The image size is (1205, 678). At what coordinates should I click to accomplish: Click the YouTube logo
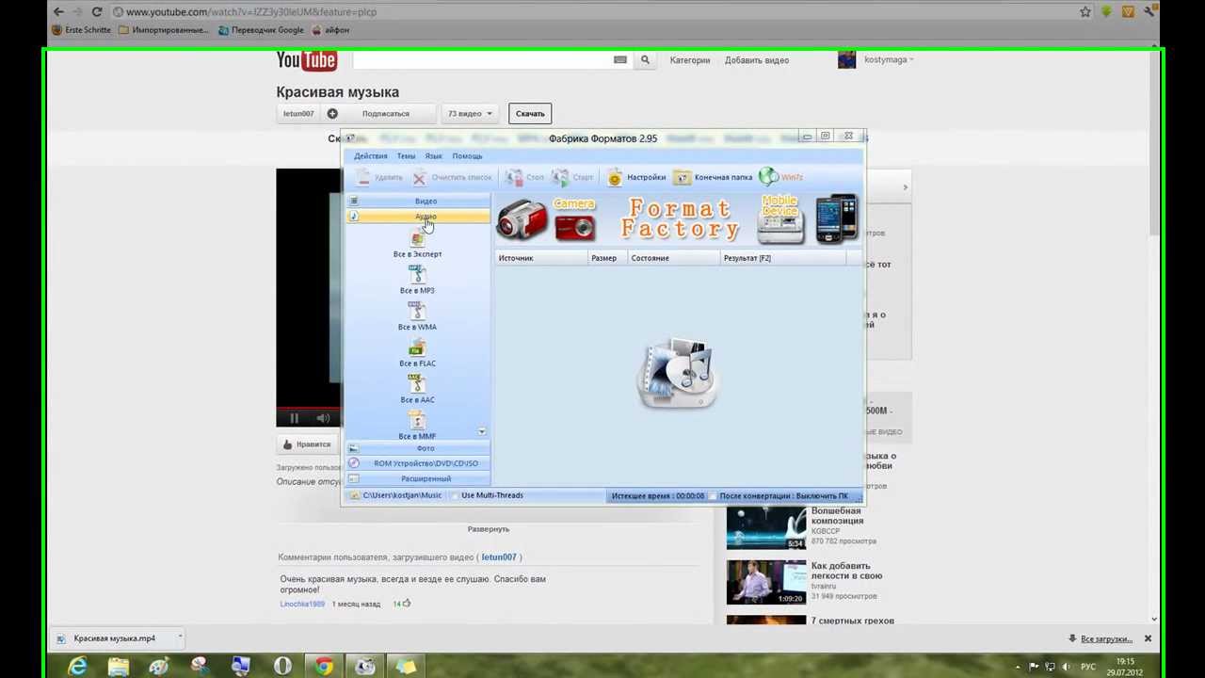point(306,60)
